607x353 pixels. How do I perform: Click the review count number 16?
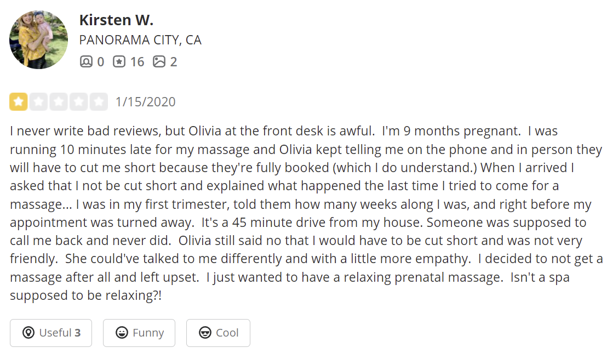pos(137,61)
